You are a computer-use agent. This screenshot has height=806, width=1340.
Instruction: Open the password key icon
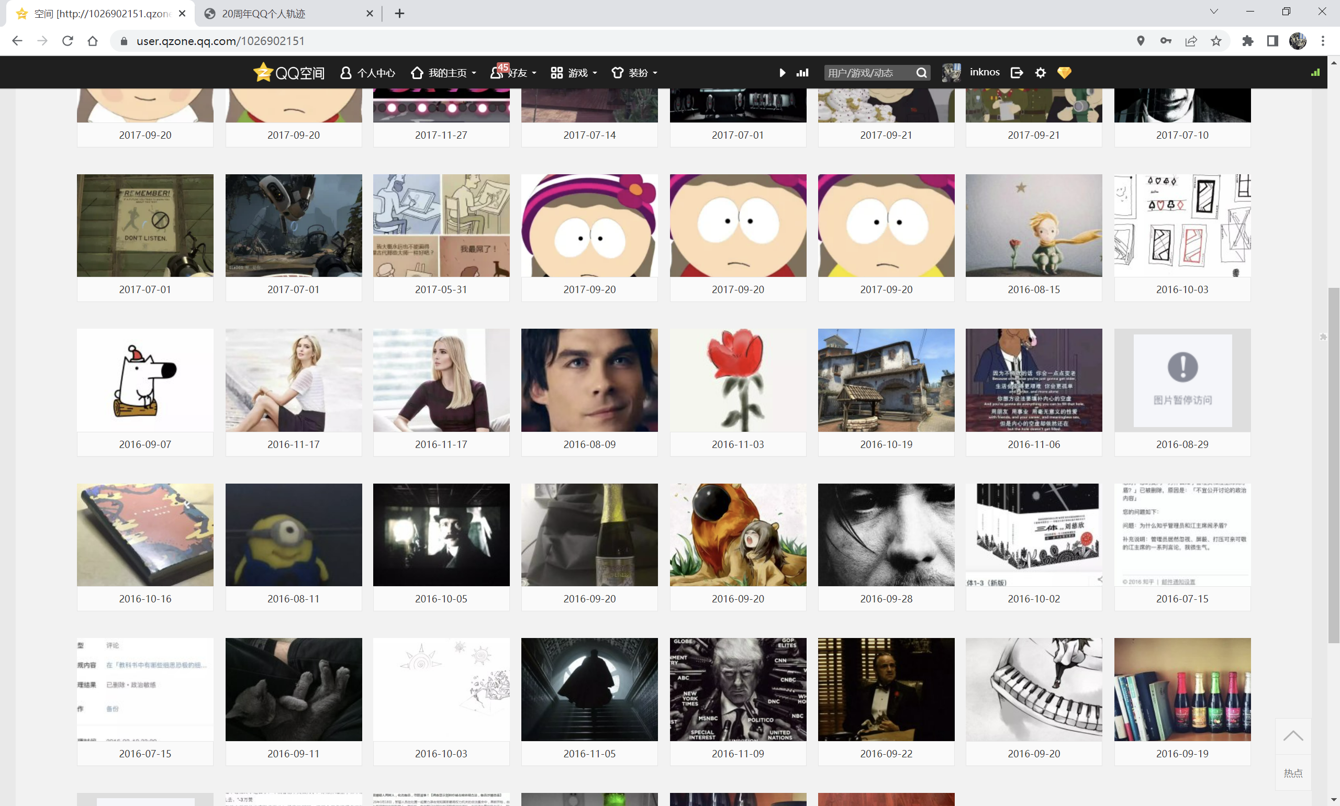(x=1166, y=41)
